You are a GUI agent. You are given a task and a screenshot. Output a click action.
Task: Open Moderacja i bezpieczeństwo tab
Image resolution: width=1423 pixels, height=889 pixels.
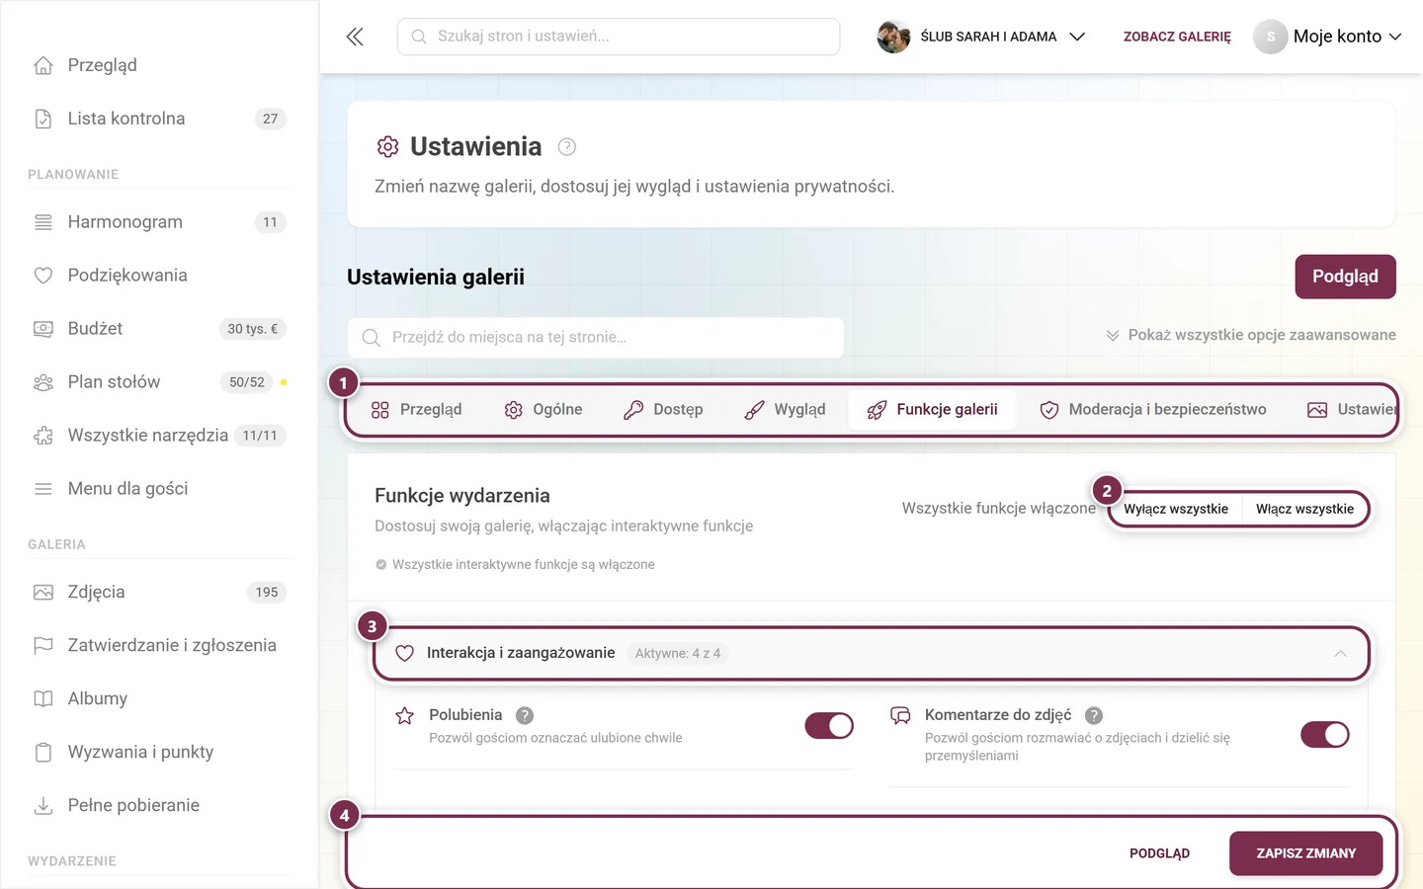[1152, 410]
